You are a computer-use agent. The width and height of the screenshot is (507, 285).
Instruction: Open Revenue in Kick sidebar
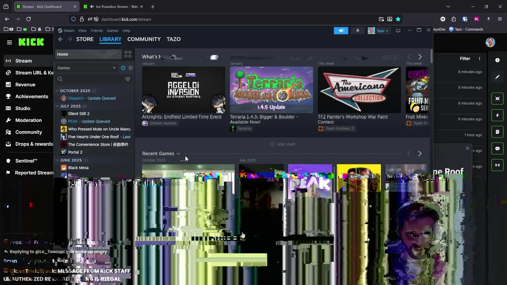[x=25, y=85]
